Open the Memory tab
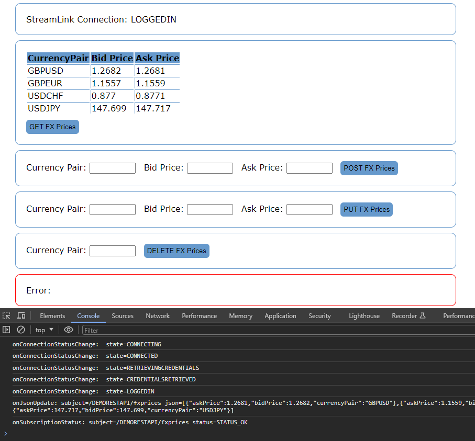This screenshot has width=475, height=441. click(x=240, y=315)
